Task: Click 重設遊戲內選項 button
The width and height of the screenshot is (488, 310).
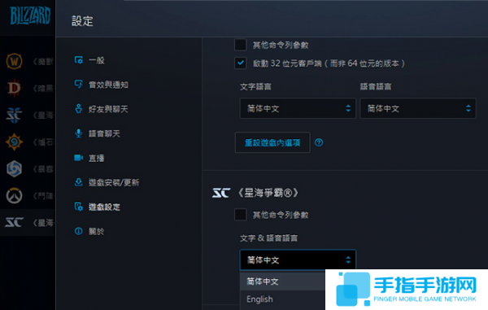Action: click(x=272, y=142)
